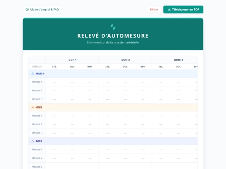
Task: Click Mesure 1 row label under MIDI
Action: pyautogui.click(x=37, y=116)
